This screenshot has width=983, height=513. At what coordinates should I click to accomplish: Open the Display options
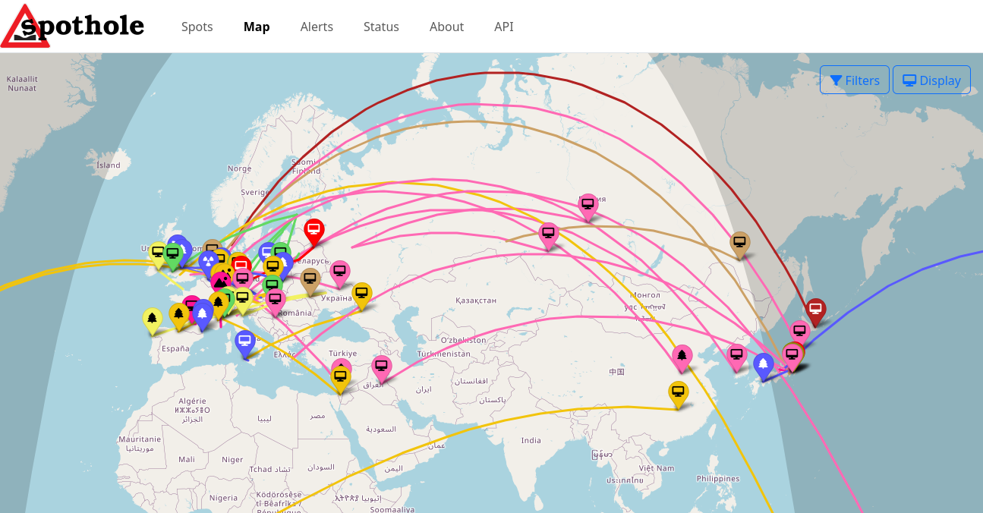pyautogui.click(x=931, y=80)
